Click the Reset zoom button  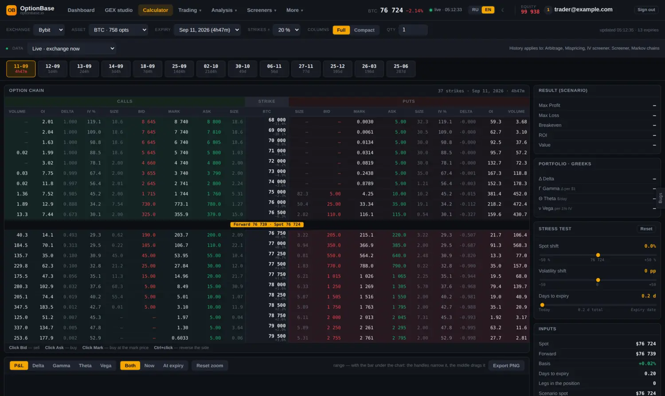point(210,366)
